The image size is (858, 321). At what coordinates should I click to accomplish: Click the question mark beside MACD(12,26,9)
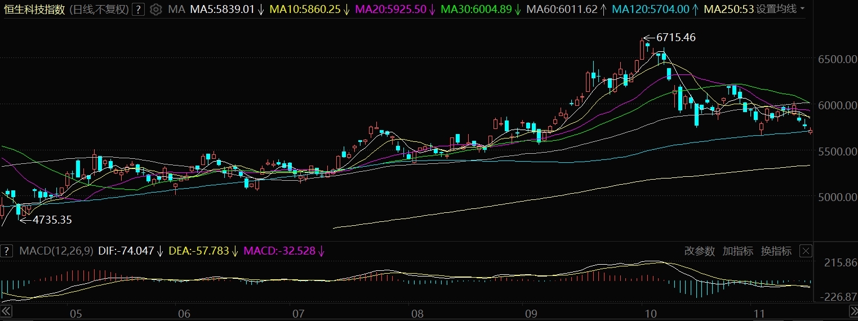tap(7, 251)
